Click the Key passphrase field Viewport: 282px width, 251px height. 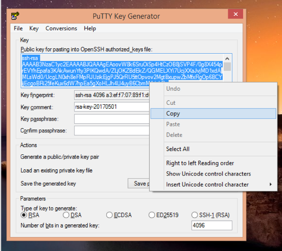[112, 119]
